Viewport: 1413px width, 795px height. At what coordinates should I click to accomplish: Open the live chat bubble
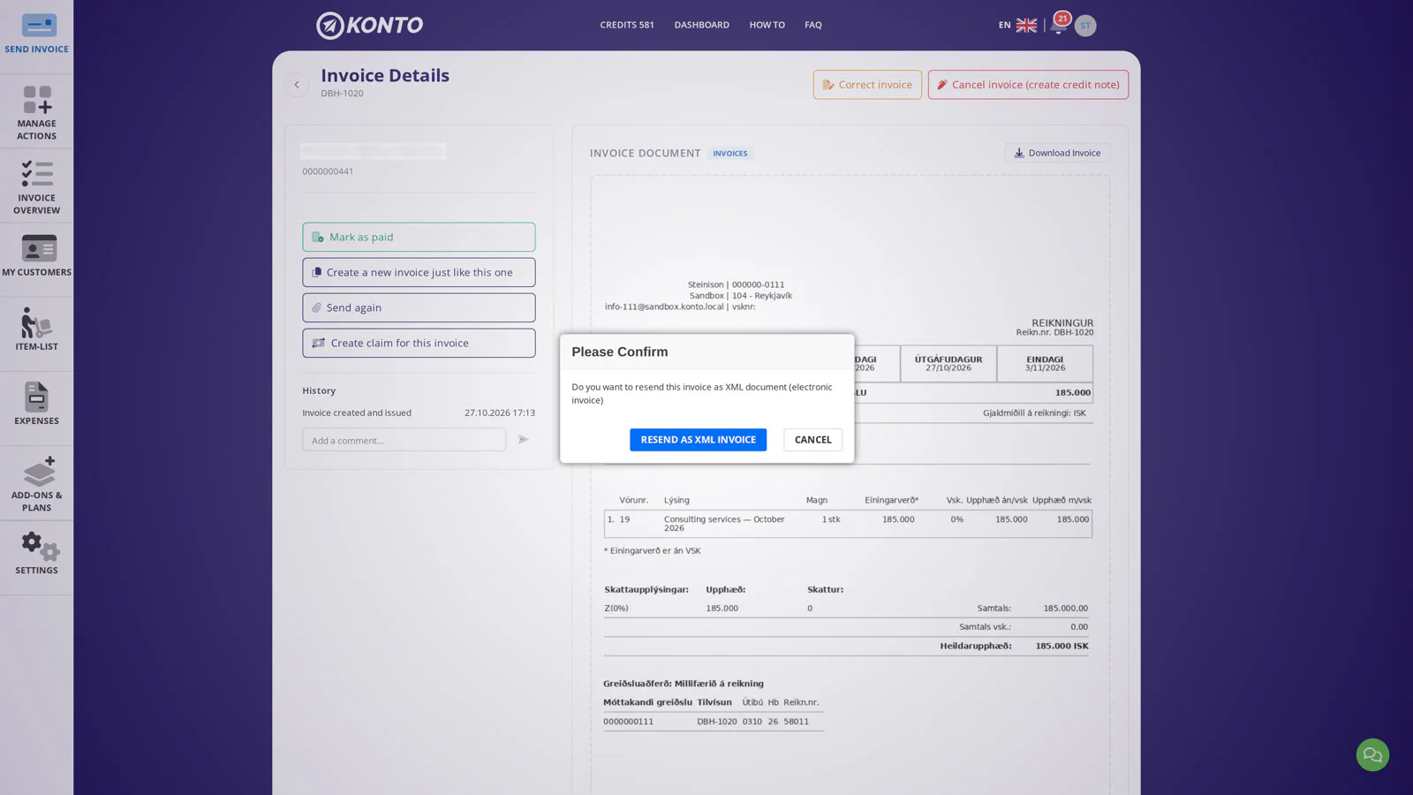(x=1372, y=754)
